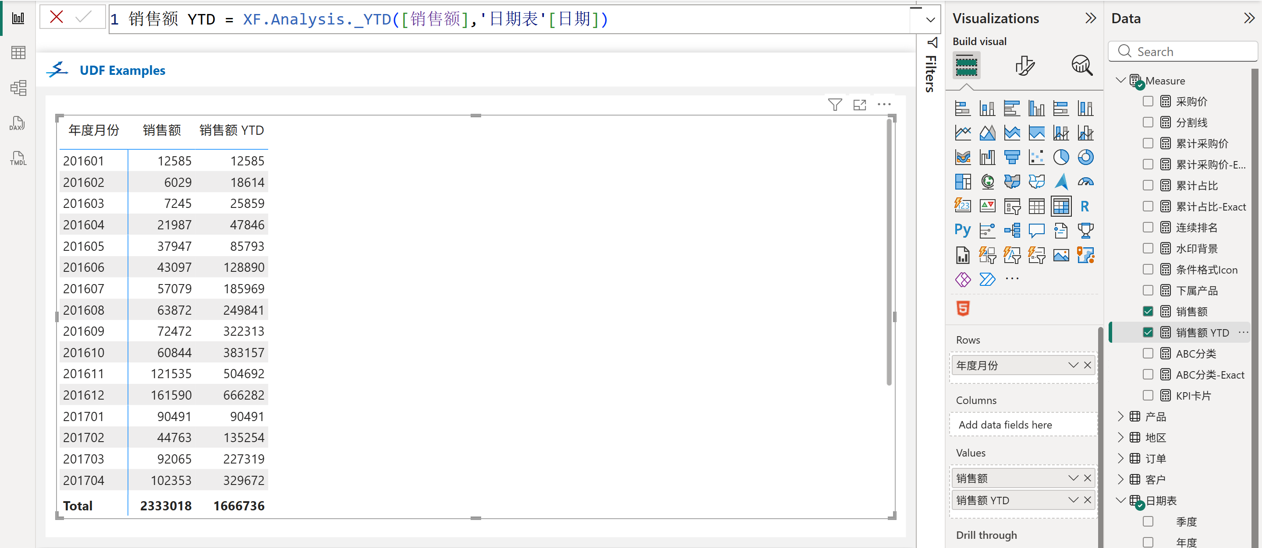Open the Analytics pane tab
This screenshot has width=1262, height=548.
1082,65
